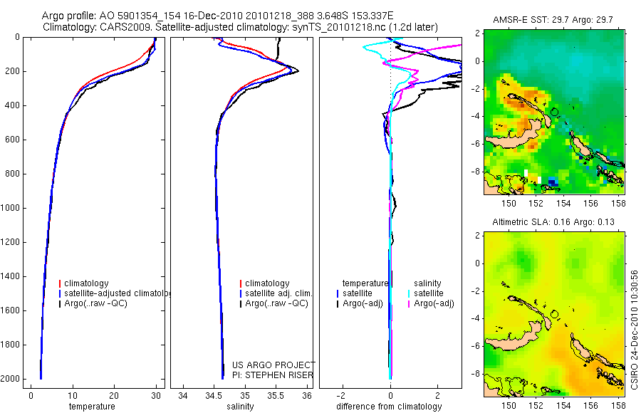Image resolution: width=641 pixels, height=413 pixels.
Task: Click tick label 34.5 on salinity axis
Action: (x=214, y=396)
